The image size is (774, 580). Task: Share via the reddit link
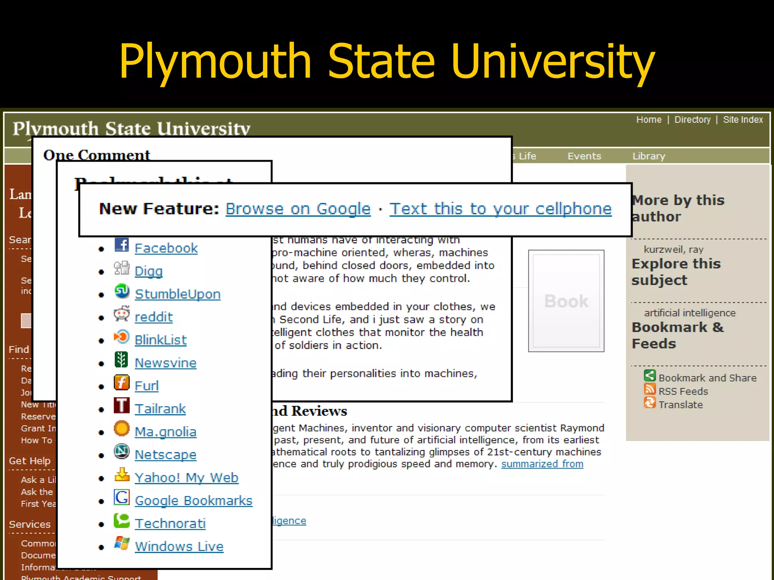point(154,317)
